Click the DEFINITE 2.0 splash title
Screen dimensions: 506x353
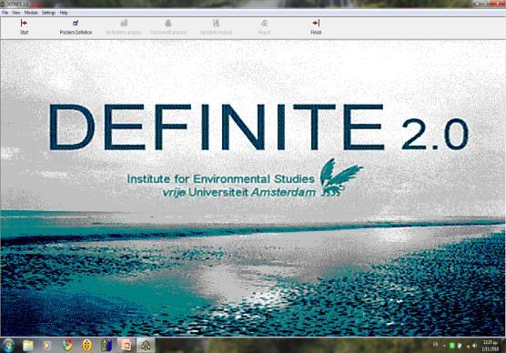(x=258, y=127)
